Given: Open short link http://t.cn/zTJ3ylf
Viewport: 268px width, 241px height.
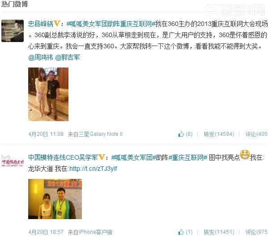Looking at the screenshot, I should point(93,169).
